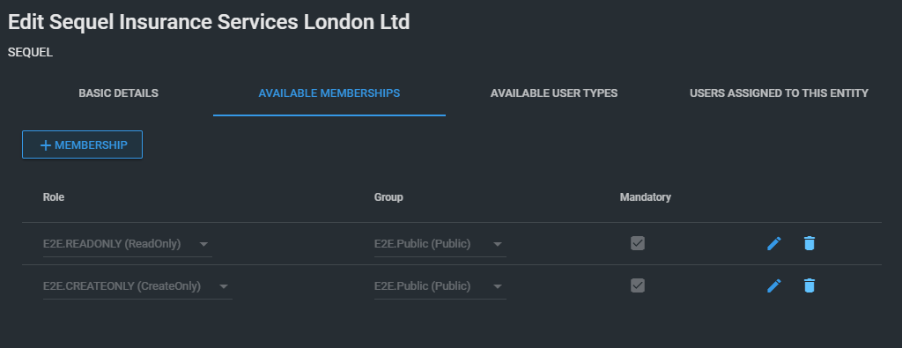The width and height of the screenshot is (902, 348).
Task: Click the Mandatory column header
Action: click(646, 197)
